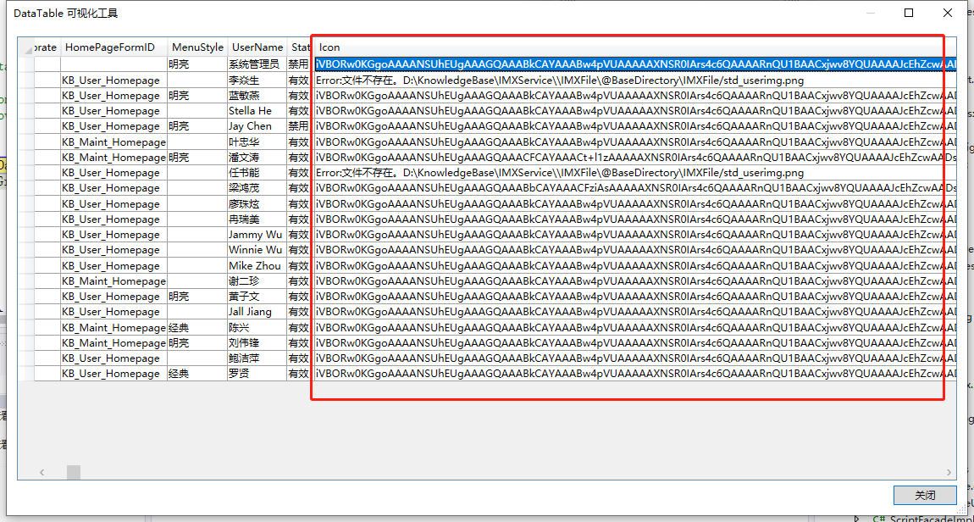Click the horizontal scrollbar left arrow
This screenshot has width=974, height=522.
pyautogui.click(x=42, y=472)
